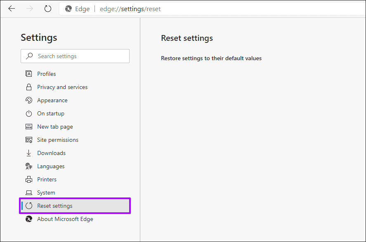Click the Profiles person icon
This screenshot has width=366, height=242.
[29, 74]
